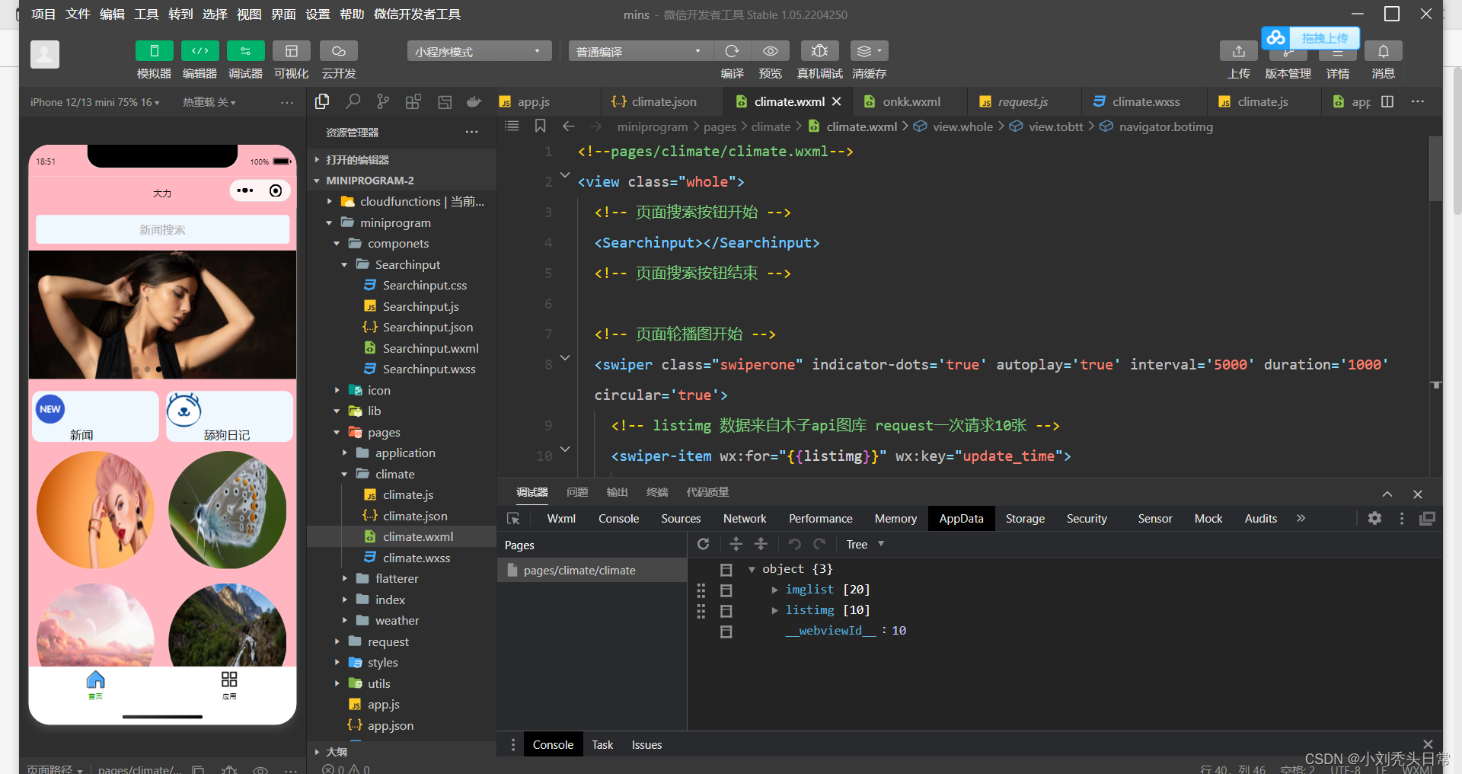Open the Task tab in bottom drawer

click(602, 744)
